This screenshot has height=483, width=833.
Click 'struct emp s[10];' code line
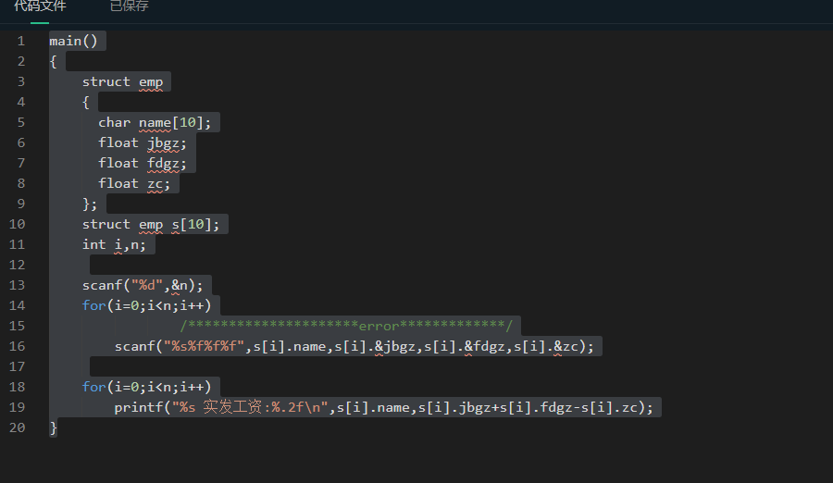[x=151, y=224]
